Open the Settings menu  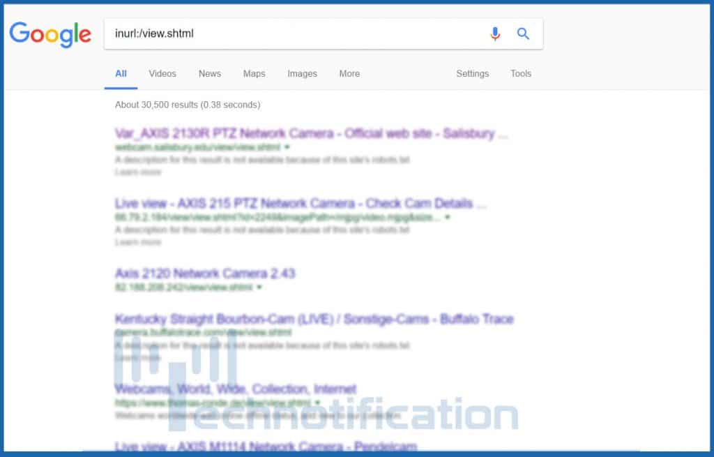coord(473,73)
